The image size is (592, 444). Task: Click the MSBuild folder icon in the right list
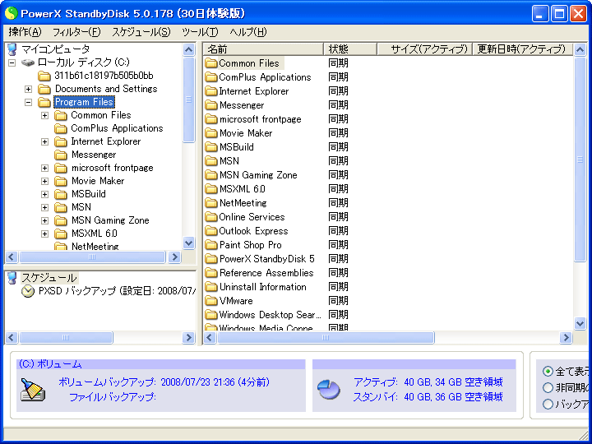[x=211, y=147]
